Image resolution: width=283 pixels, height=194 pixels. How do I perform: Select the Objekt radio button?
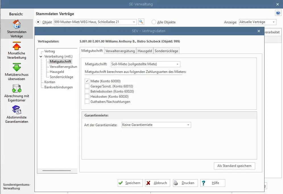pos(38,22)
